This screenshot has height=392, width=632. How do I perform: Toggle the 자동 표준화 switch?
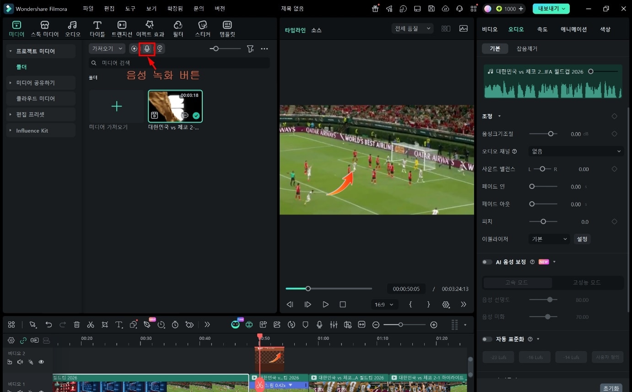pos(487,339)
